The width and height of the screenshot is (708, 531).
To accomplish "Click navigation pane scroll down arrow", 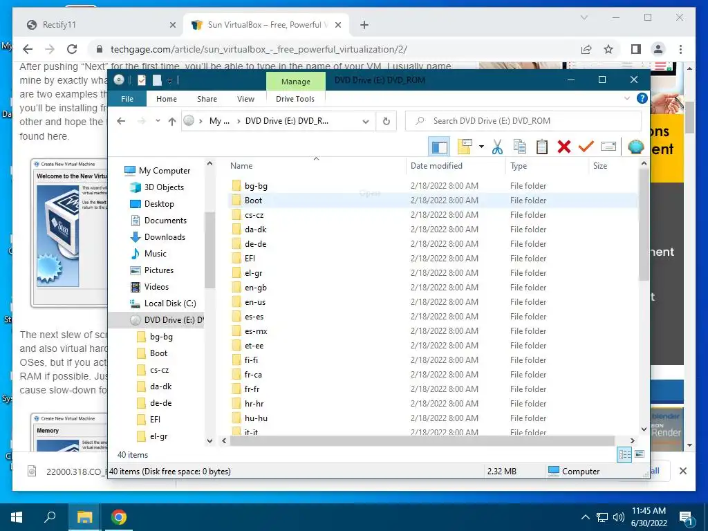I will coord(209,441).
